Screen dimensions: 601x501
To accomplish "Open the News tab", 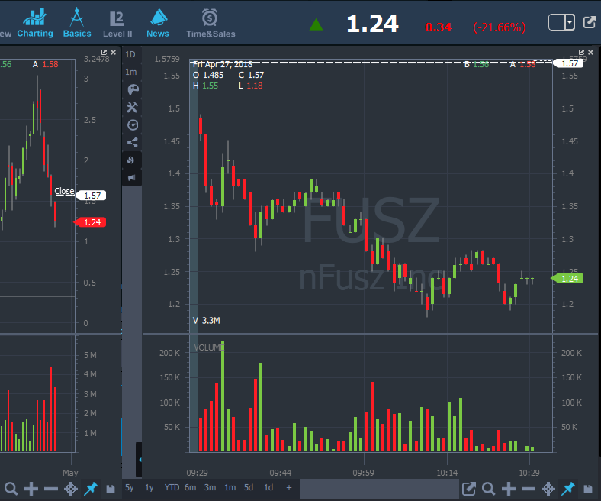I will [x=158, y=23].
